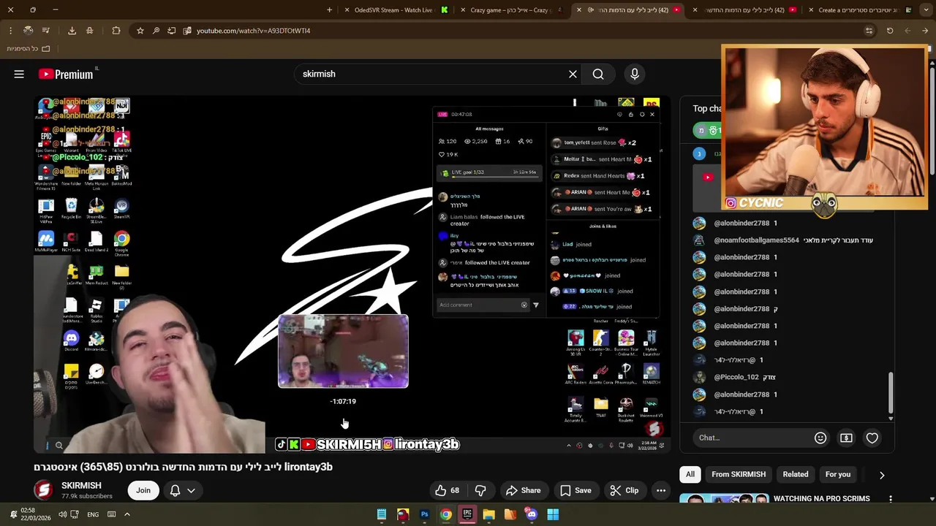Like the video with 68 likes
936x526 pixels.
coord(447,490)
